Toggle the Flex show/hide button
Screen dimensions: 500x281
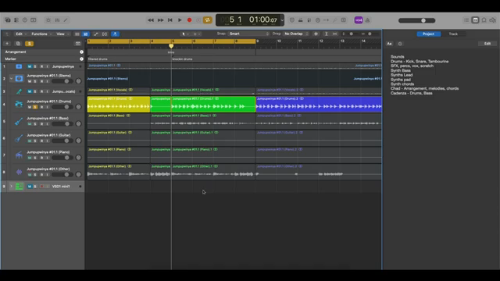(x=105, y=34)
